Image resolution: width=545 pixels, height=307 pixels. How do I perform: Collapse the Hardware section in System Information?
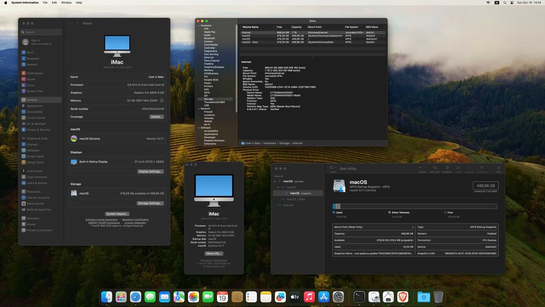[x=199, y=25]
